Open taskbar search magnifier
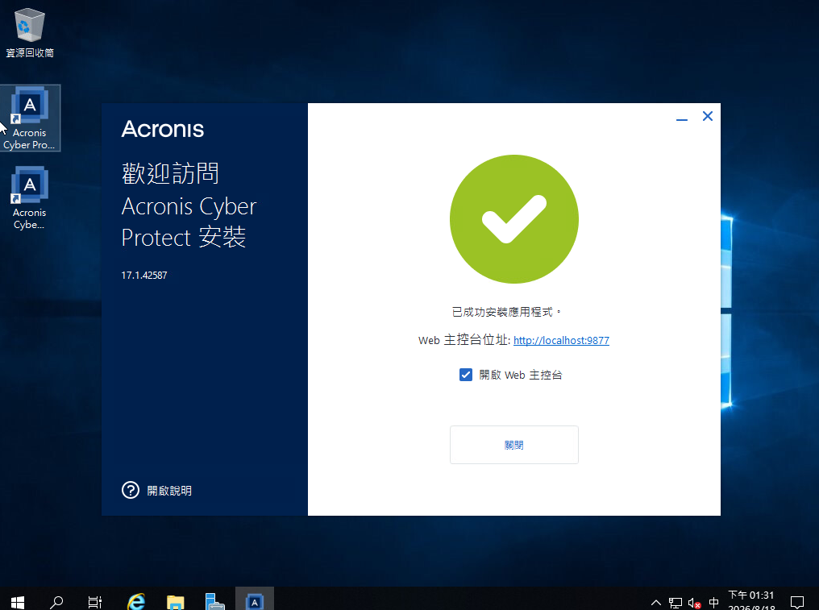819x610 pixels. 56,602
